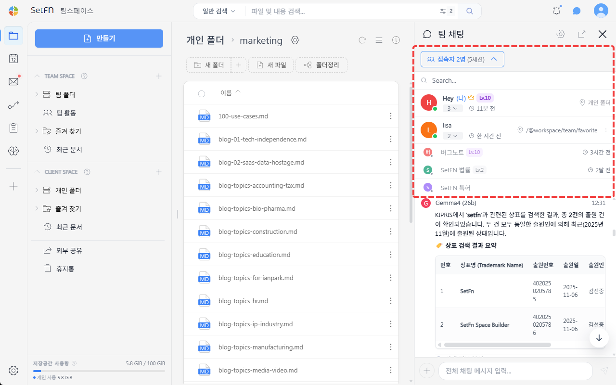Toggle the chat bubble icon in header

tap(577, 11)
